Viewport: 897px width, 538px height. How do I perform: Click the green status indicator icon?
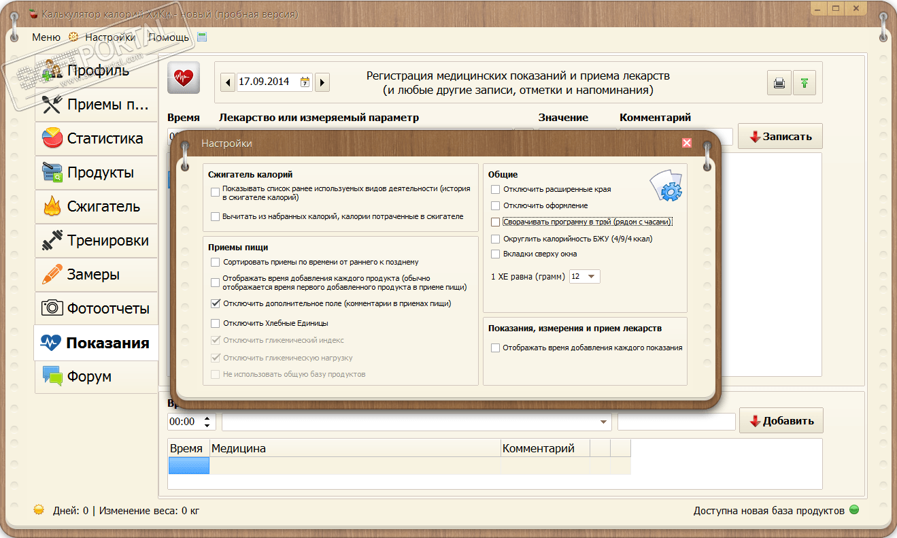854,510
